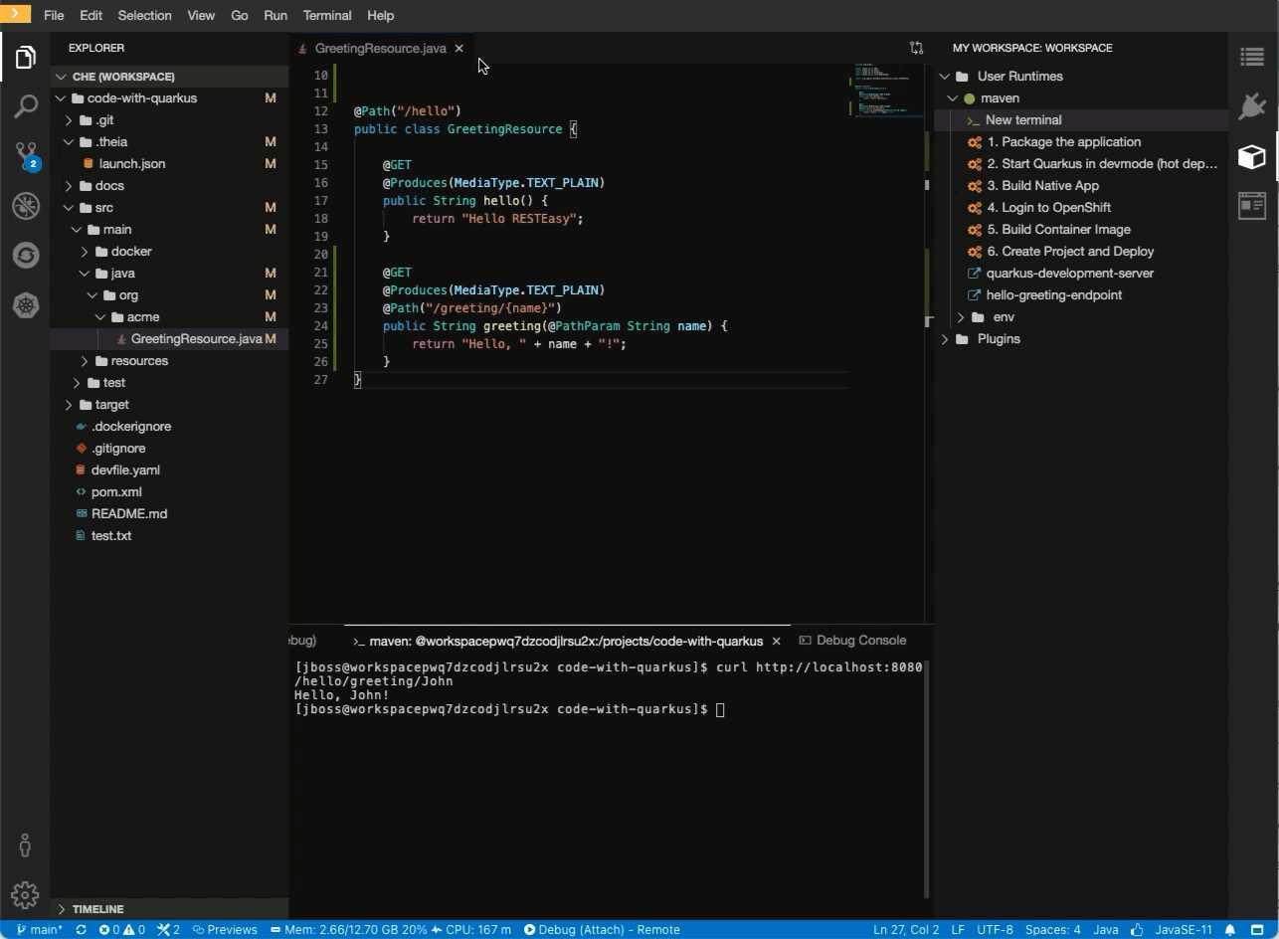1279x939 pixels.
Task: Open the Kubernetes helm wheel view
Action: pos(26,305)
